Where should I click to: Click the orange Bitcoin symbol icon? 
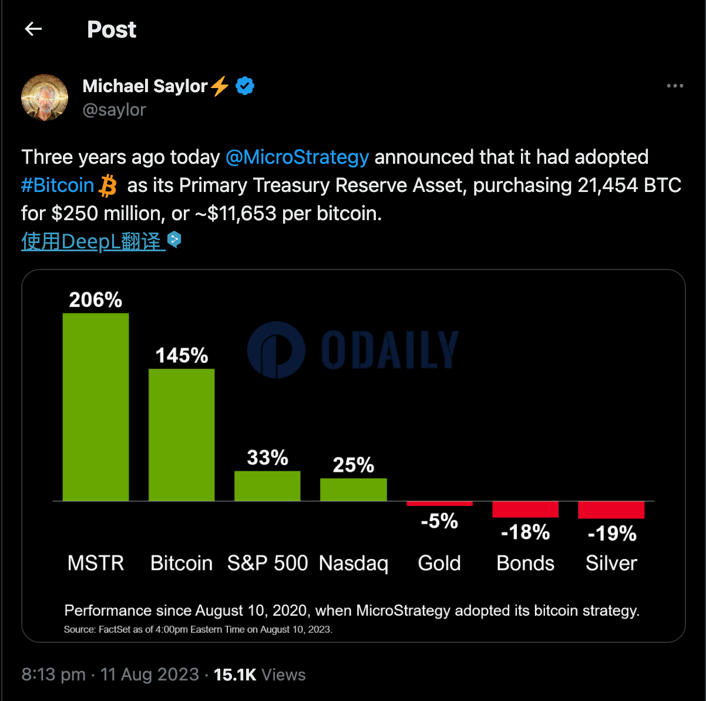point(108,186)
